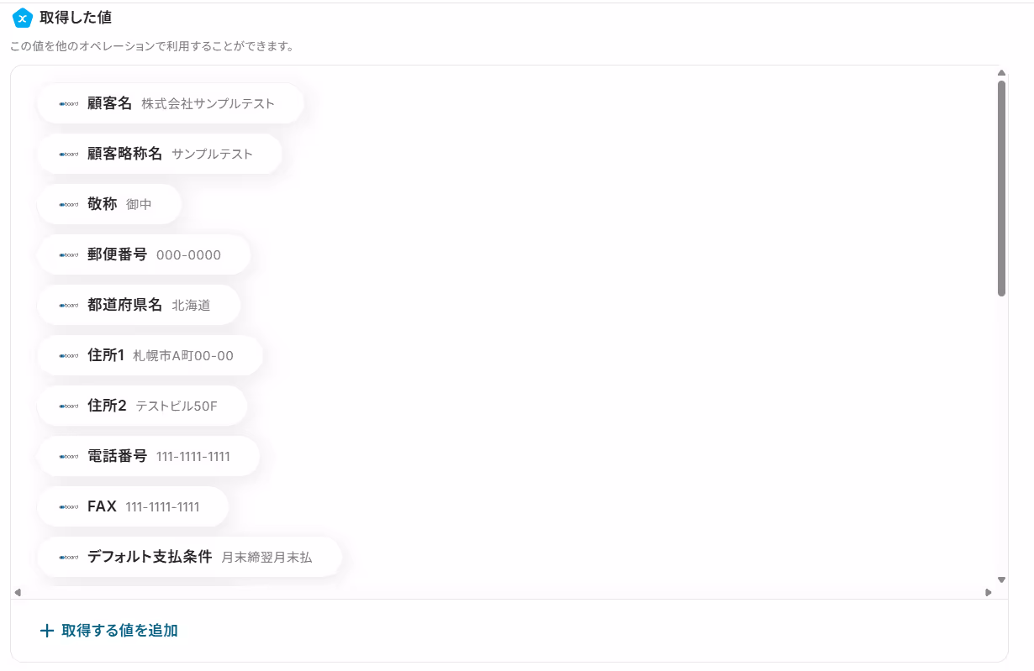Click the blue pentagon icon beside 取得した値

(x=23, y=18)
